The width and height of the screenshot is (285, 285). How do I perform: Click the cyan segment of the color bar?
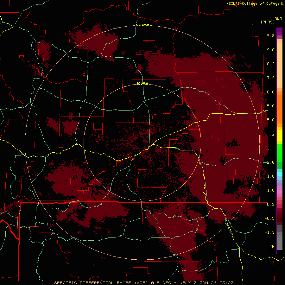[280, 174]
